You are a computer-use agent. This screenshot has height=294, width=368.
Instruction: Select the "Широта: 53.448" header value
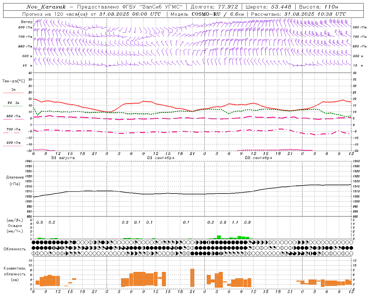click(x=269, y=7)
